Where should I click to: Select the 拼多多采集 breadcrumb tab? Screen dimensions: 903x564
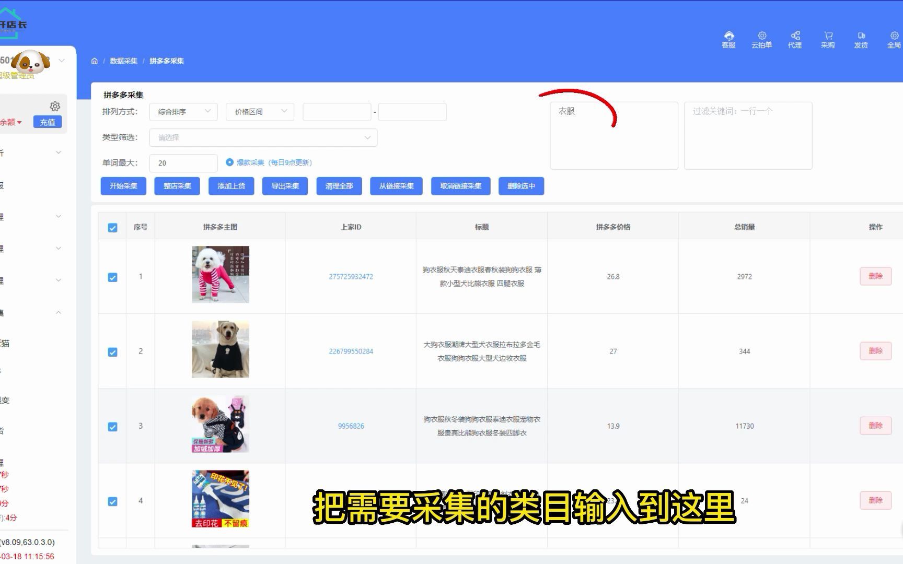(x=166, y=61)
